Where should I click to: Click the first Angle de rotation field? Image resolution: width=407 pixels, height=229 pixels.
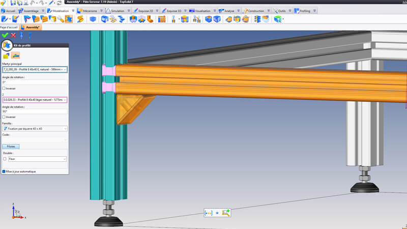(x=35, y=82)
